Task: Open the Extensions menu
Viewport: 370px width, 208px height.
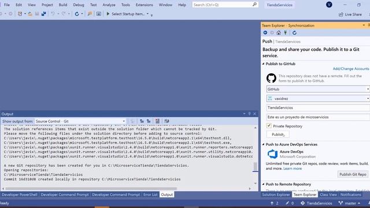Action: (144, 5)
